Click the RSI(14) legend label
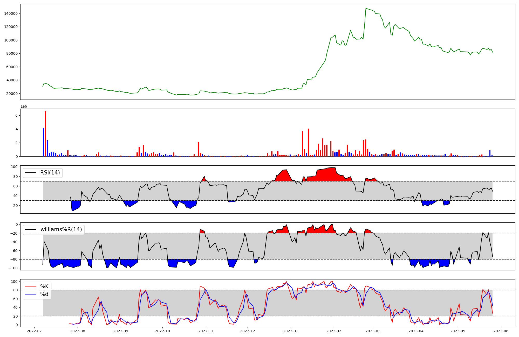The image size is (519, 337). tap(50, 173)
